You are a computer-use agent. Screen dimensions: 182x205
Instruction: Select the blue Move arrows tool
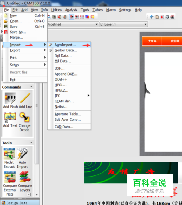pyautogui.click(x=151, y=17)
